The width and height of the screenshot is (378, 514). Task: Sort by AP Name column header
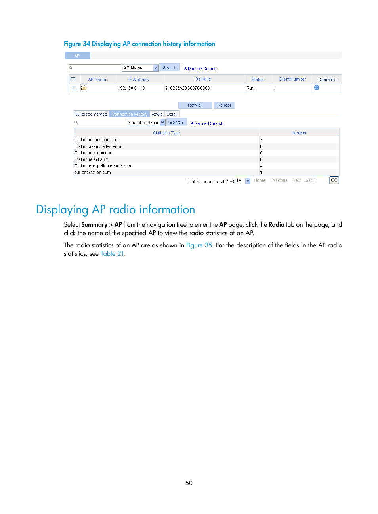(x=97, y=79)
